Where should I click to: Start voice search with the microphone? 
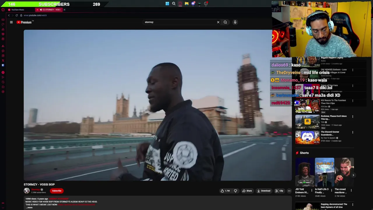click(235, 22)
